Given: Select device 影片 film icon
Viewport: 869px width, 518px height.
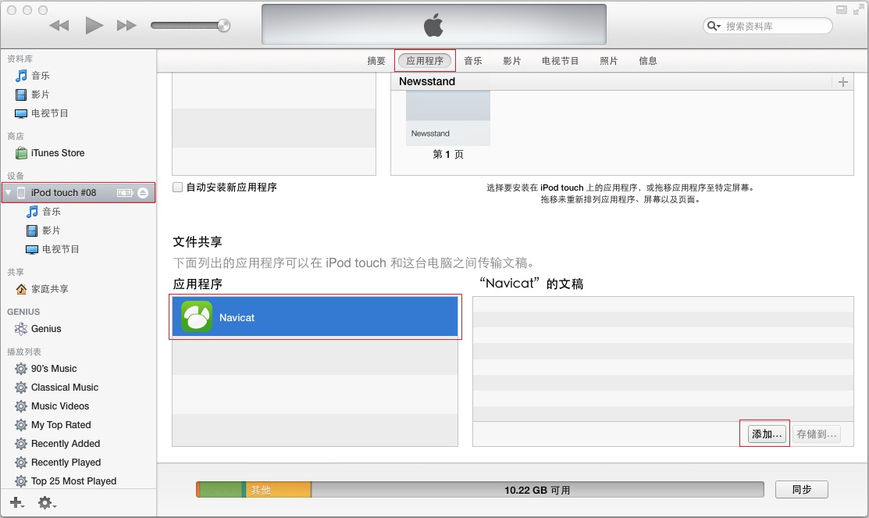Looking at the screenshot, I should click(x=33, y=230).
